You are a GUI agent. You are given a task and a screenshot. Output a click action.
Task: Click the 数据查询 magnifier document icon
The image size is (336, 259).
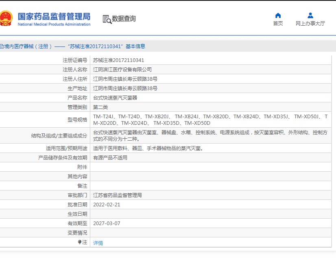(x=107, y=19)
